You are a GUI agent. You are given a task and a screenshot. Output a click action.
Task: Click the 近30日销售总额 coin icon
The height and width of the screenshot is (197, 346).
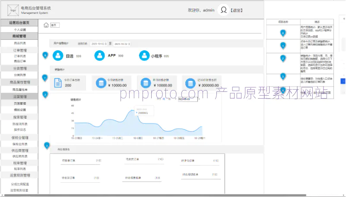click(x=188, y=83)
